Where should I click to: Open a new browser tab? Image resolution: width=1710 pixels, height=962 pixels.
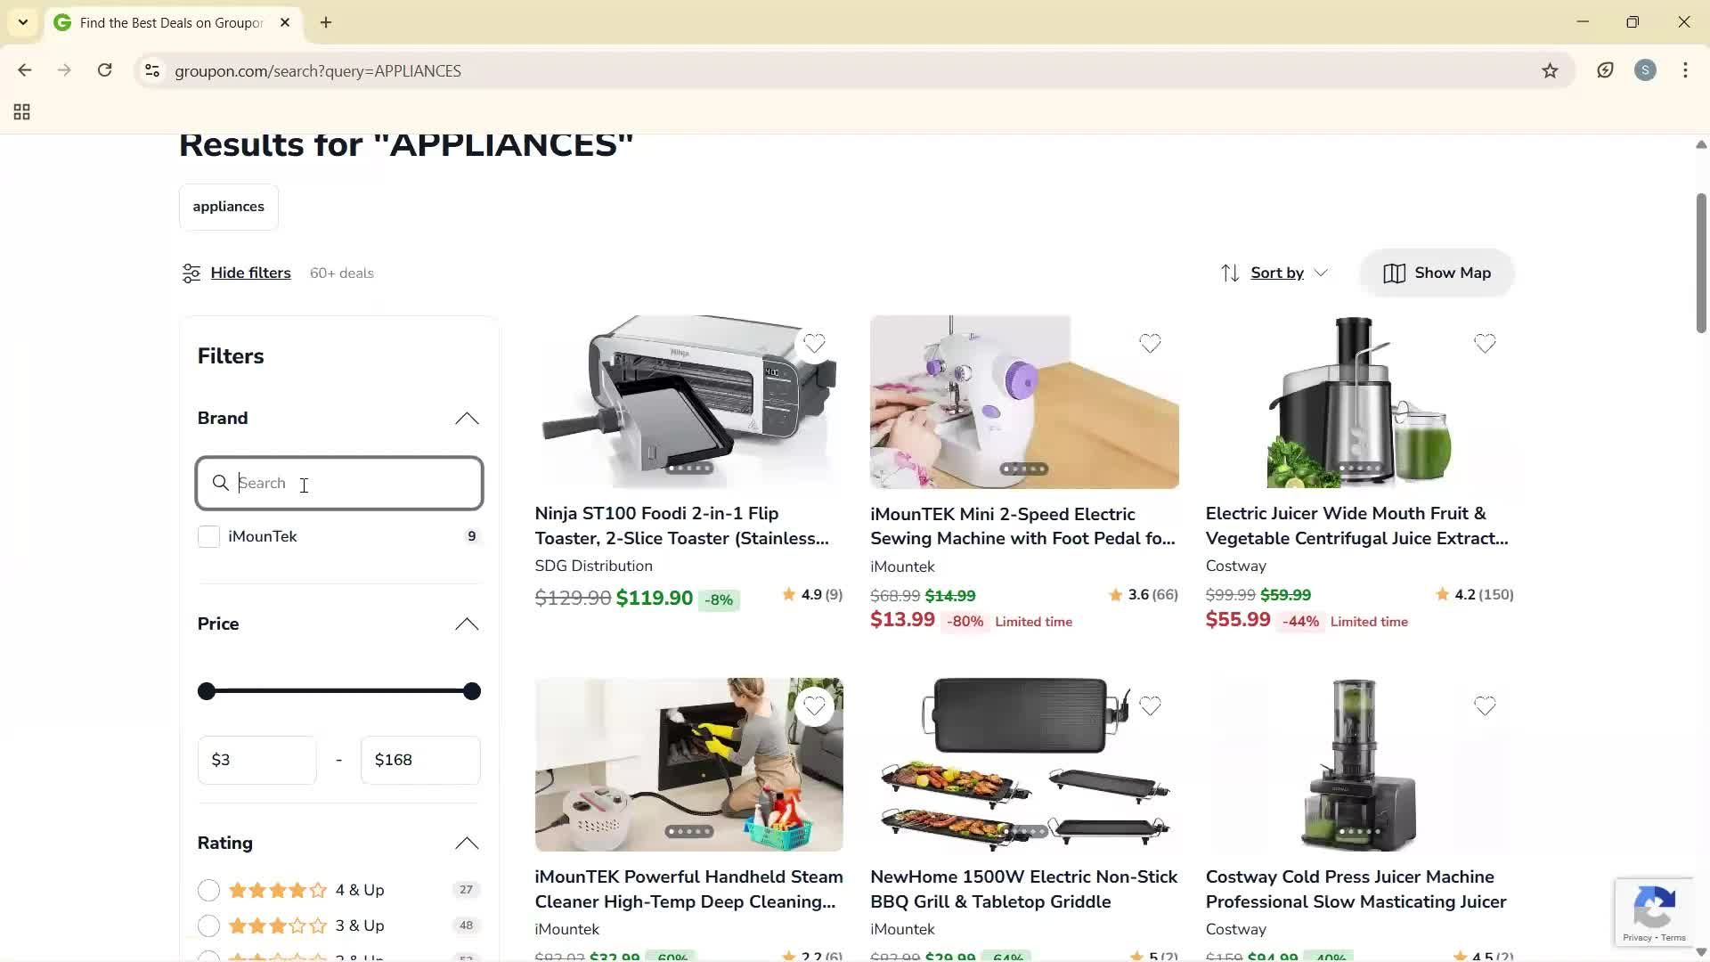[326, 23]
